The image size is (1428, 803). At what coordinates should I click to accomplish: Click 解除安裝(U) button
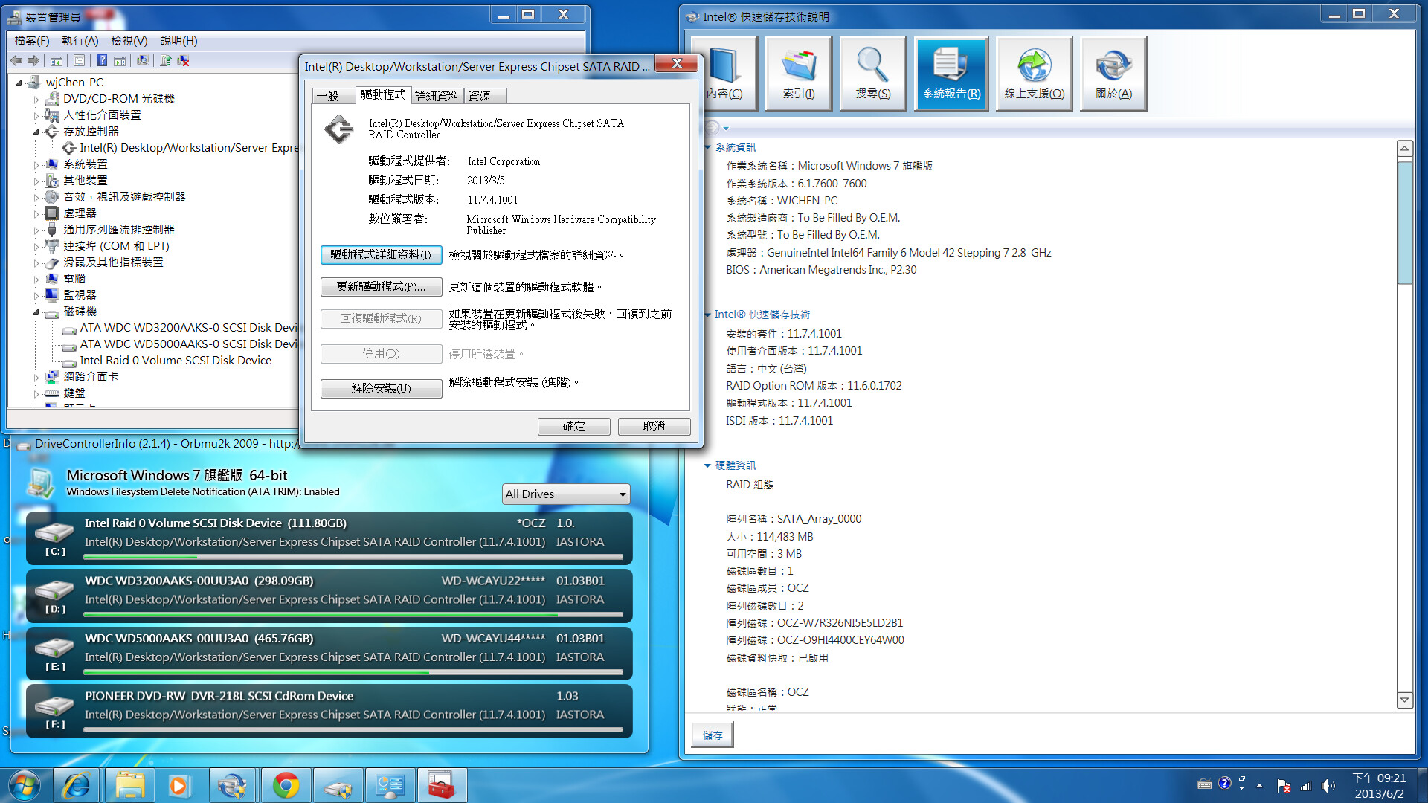click(x=381, y=389)
